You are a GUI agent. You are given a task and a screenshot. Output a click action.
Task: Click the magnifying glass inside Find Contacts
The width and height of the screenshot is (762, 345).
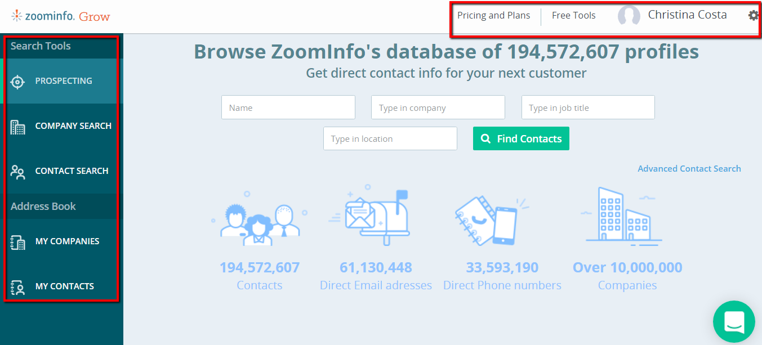click(485, 138)
